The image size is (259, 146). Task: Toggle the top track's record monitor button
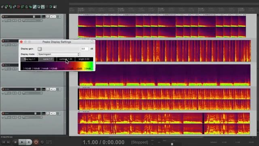(x=20, y=21)
